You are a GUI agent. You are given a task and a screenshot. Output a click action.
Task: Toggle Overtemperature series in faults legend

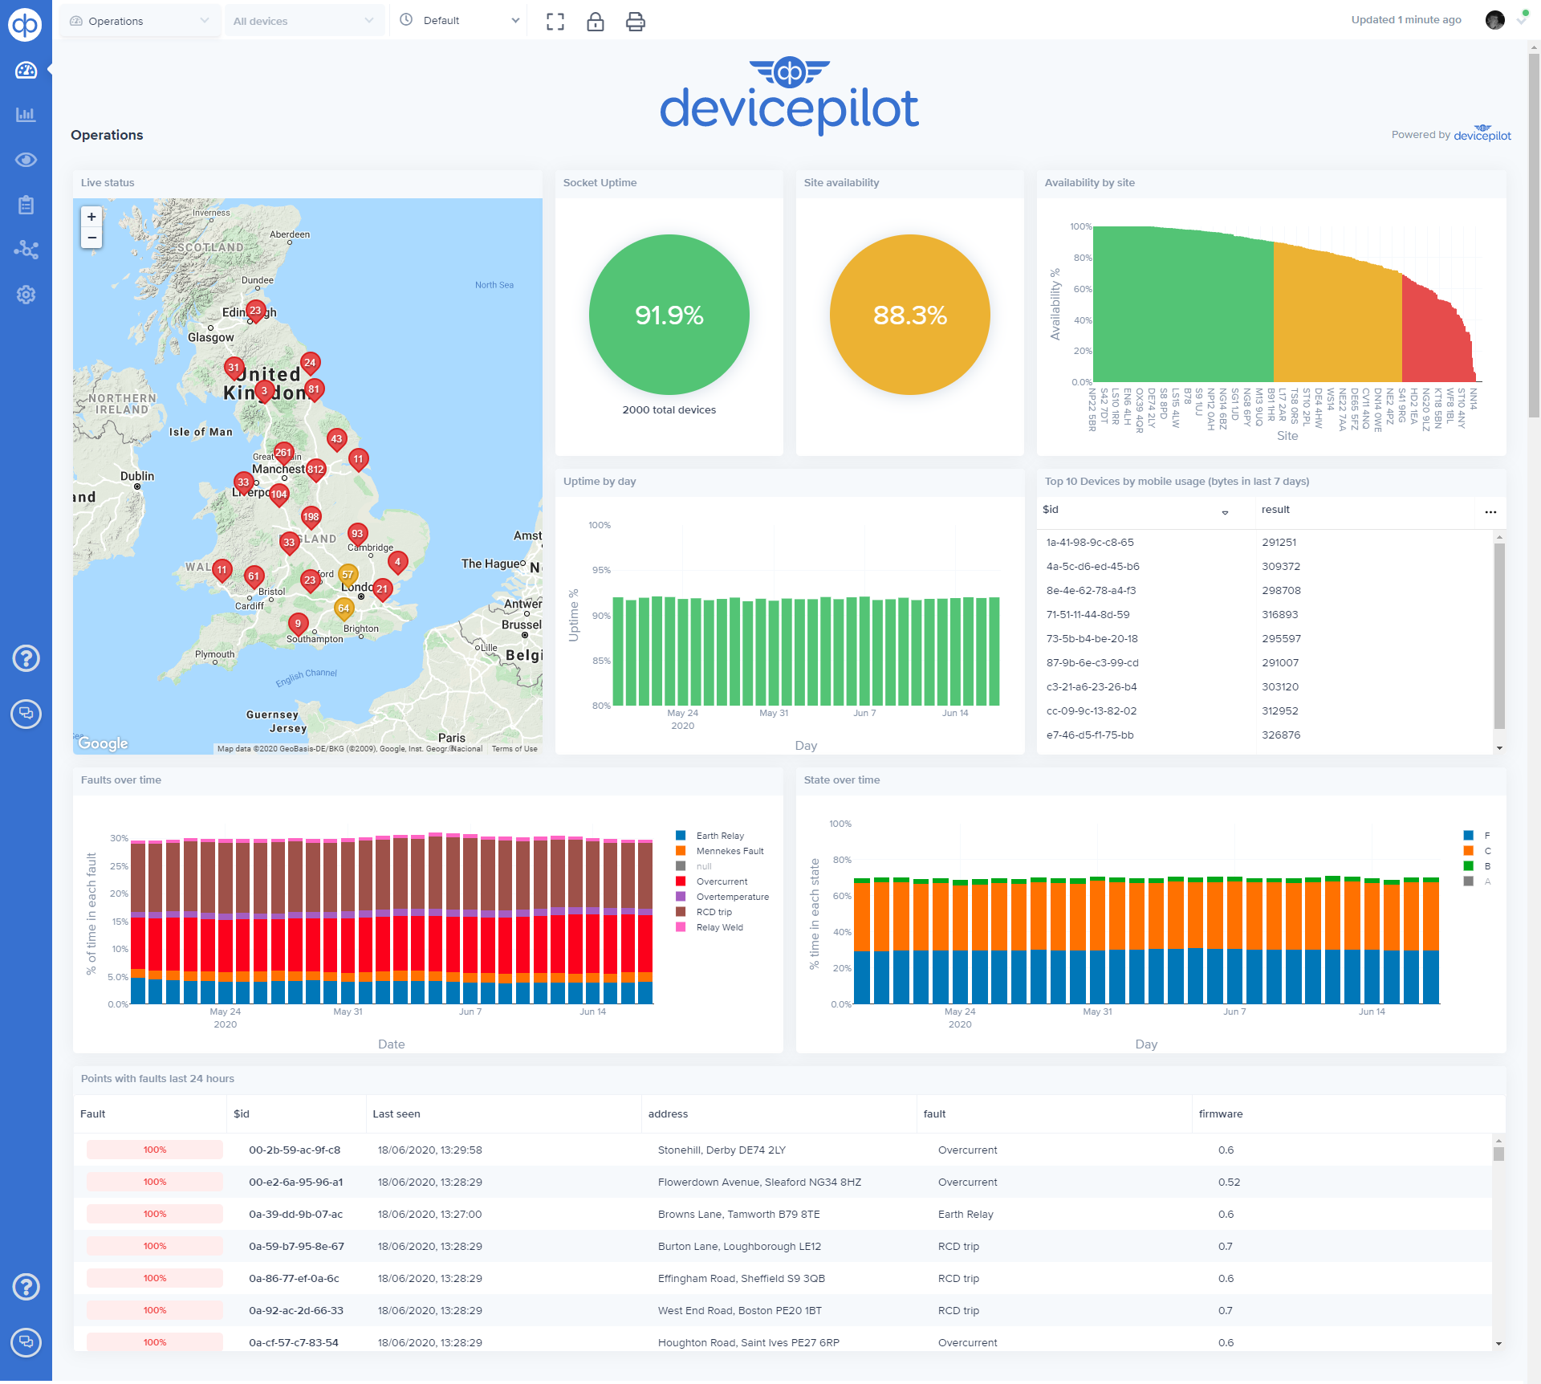722,897
